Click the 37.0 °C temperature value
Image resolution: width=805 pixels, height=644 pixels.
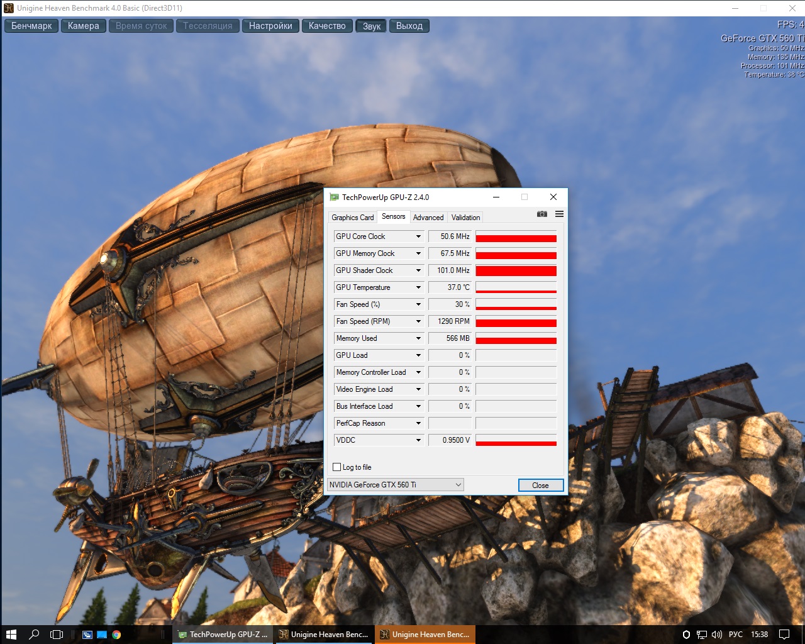click(450, 287)
